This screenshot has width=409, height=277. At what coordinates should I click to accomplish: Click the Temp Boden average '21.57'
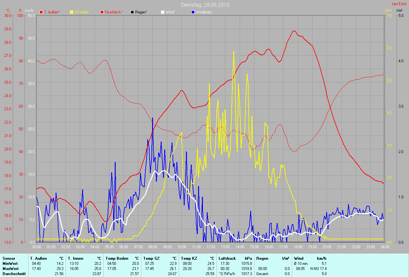point(134,274)
